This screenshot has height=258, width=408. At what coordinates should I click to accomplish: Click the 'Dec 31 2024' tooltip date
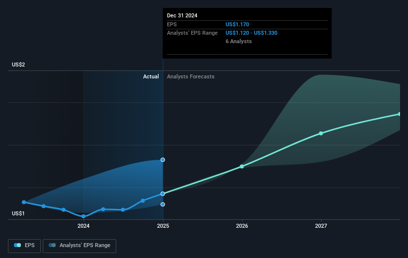click(x=182, y=15)
